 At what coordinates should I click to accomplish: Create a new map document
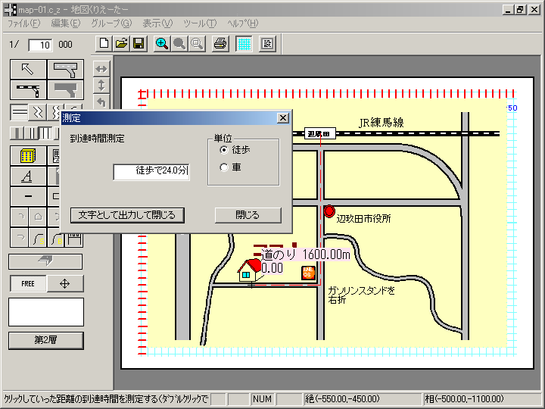pos(104,44)
